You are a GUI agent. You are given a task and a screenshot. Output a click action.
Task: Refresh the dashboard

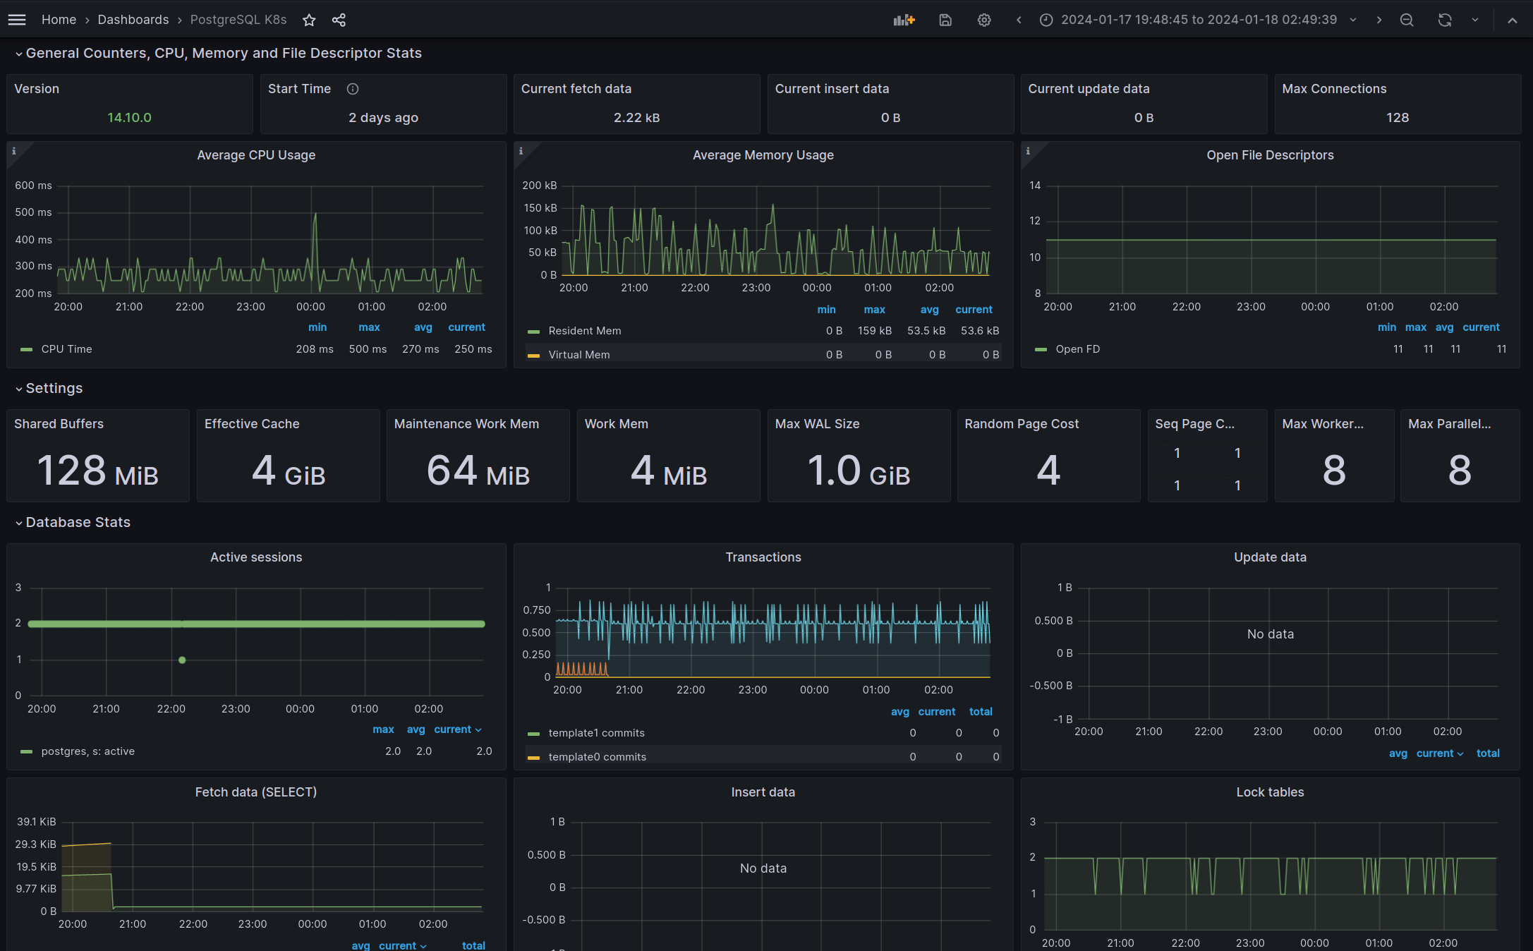(x=1445, y=20)
